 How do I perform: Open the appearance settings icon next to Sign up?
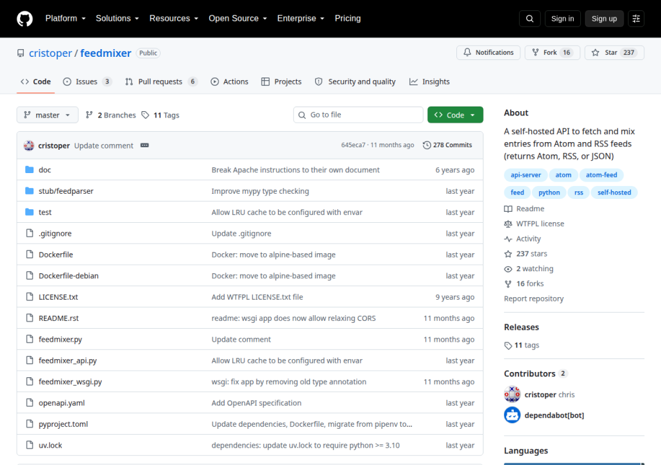point(636,19)
